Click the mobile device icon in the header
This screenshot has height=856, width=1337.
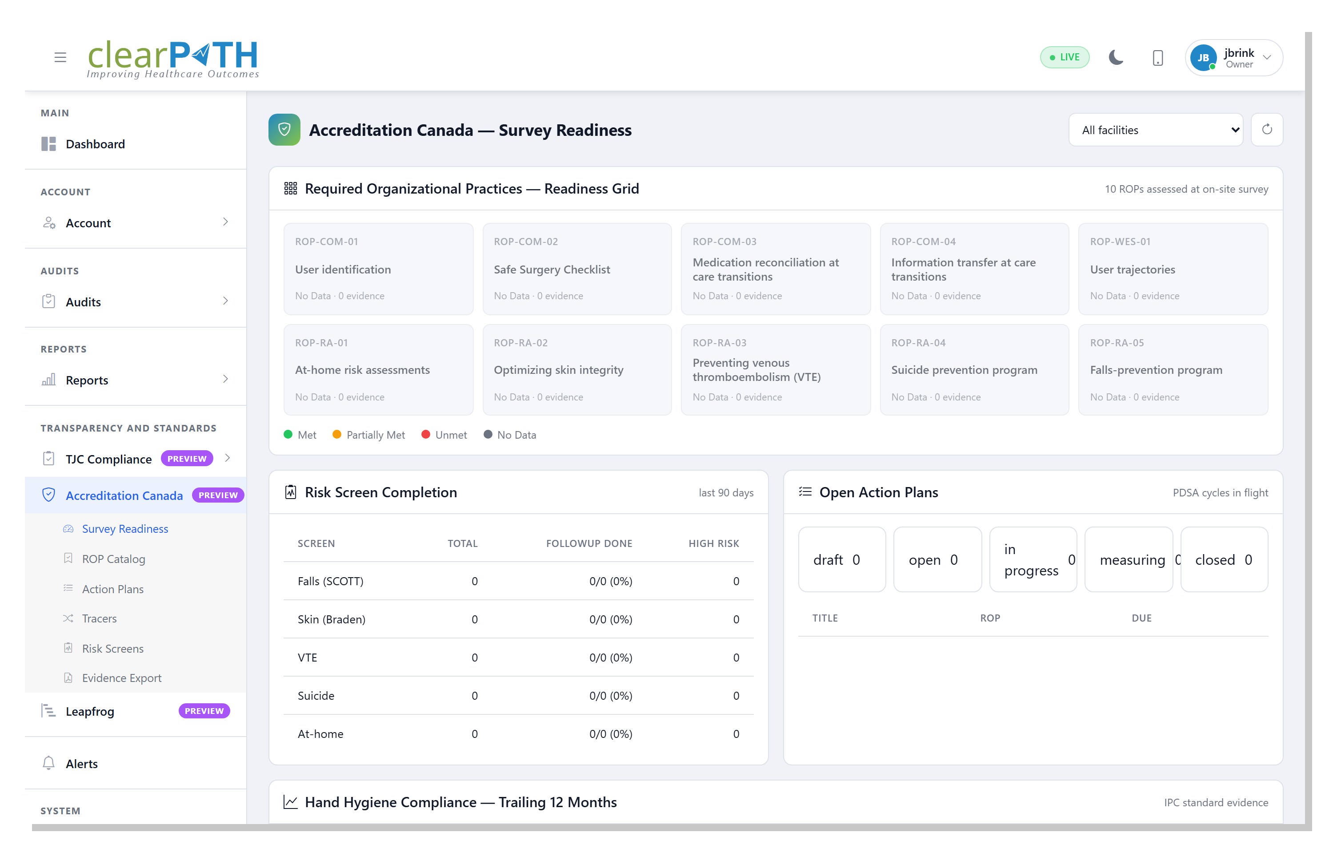click(1157, 57)
